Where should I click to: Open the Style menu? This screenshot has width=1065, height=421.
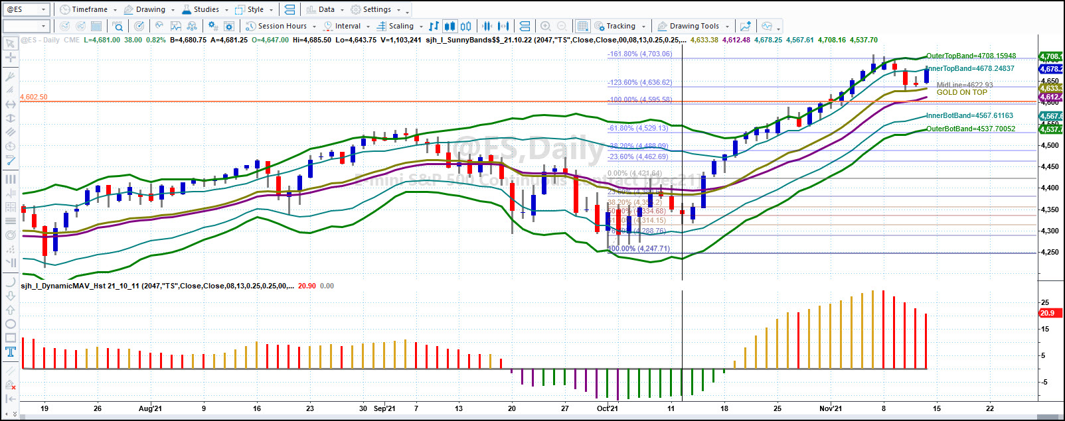tap(254, 9)
